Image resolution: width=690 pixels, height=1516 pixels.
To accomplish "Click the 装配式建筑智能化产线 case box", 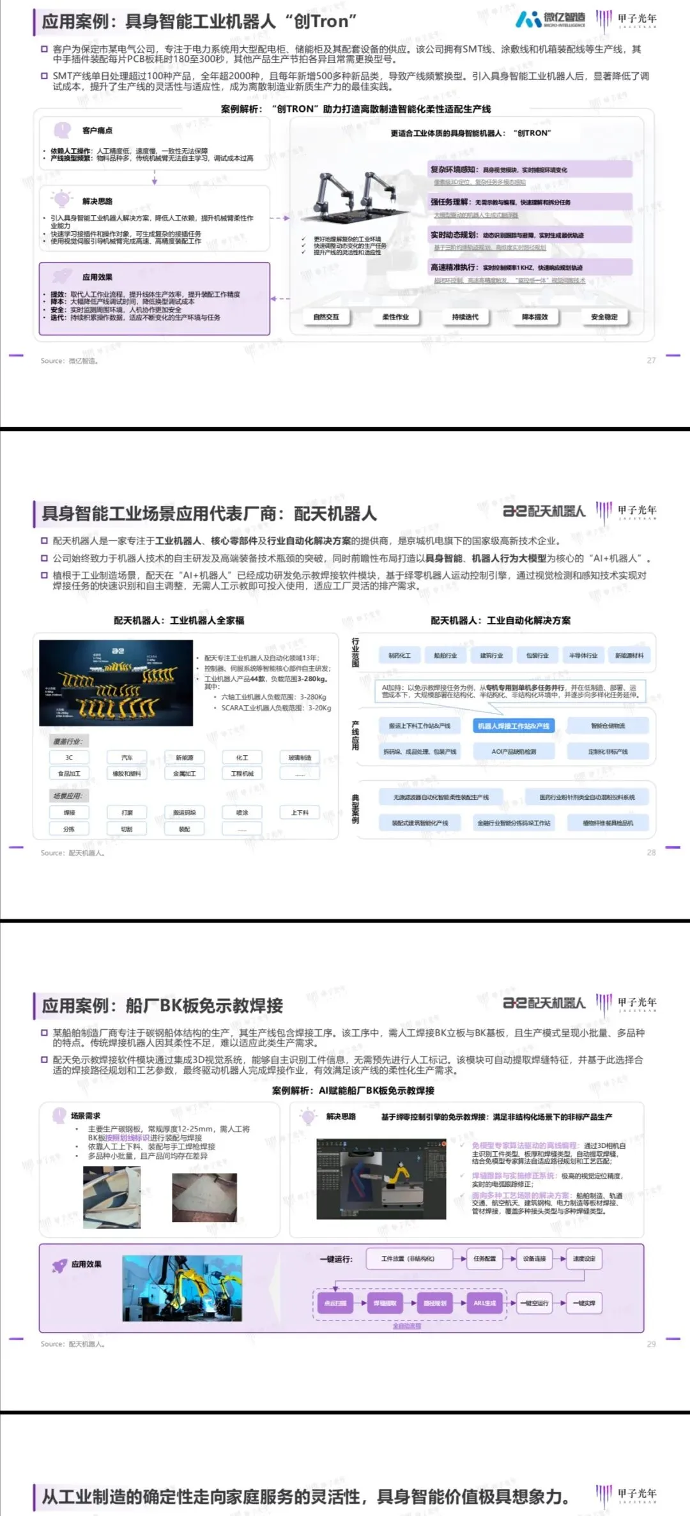I will pos(420,823).
